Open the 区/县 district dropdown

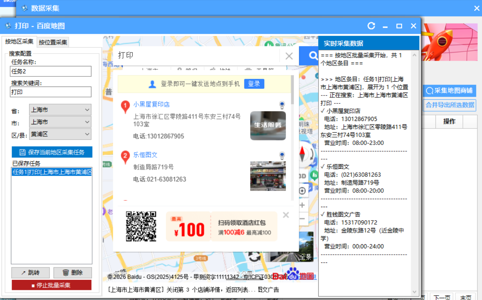(60, 134)
